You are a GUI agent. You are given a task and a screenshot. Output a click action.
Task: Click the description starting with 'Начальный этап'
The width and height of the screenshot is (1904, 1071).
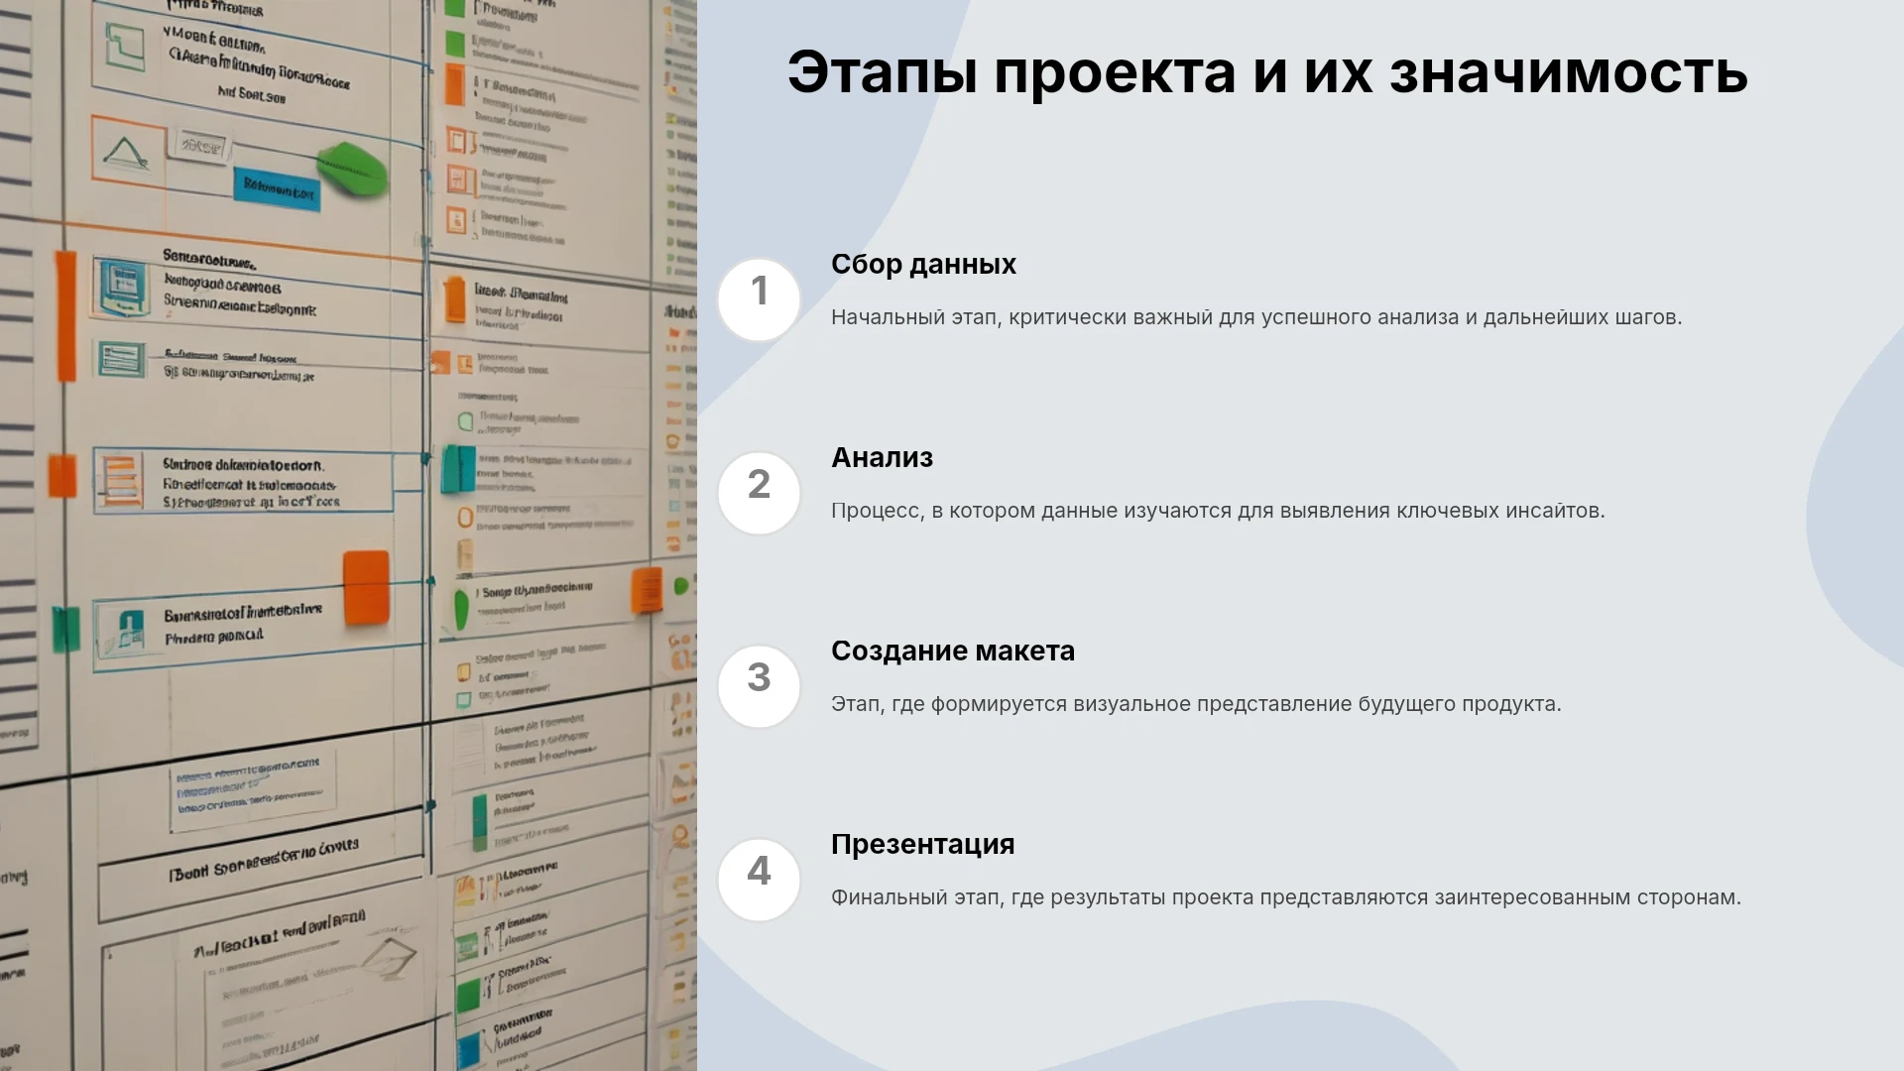pos(1256,317)
